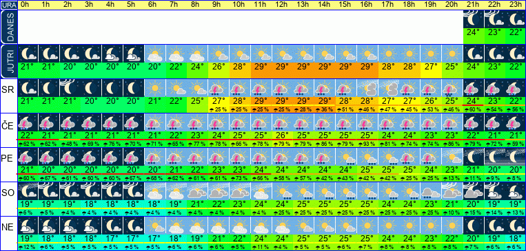Click the PE 21h clear moon icon
526x251 pixels.
point(473,157)
